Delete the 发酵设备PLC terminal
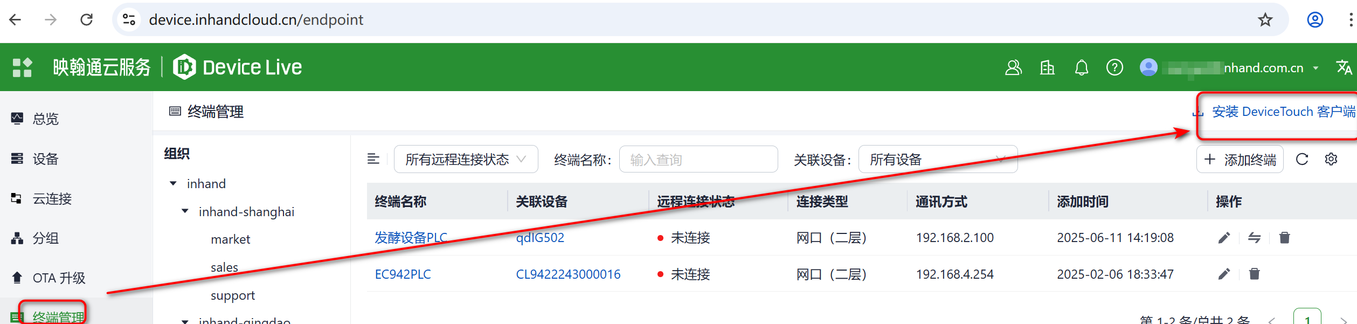1357x324 pixels. point(1285,238)
